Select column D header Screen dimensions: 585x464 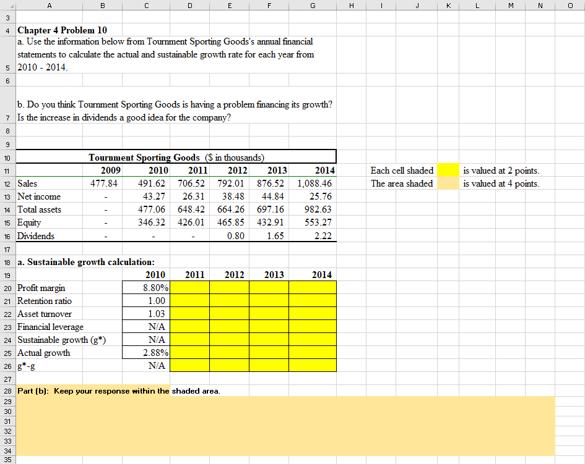[x=190, y=5]
